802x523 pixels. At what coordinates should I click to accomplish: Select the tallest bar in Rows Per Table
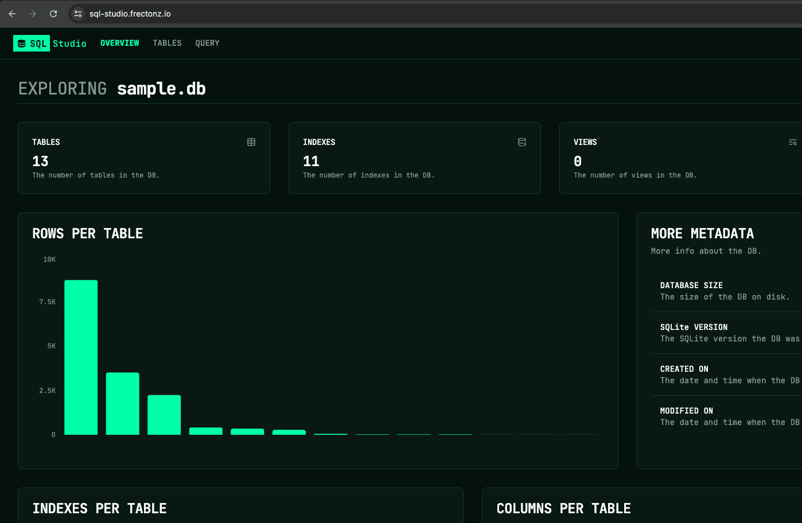coord(81,357)
